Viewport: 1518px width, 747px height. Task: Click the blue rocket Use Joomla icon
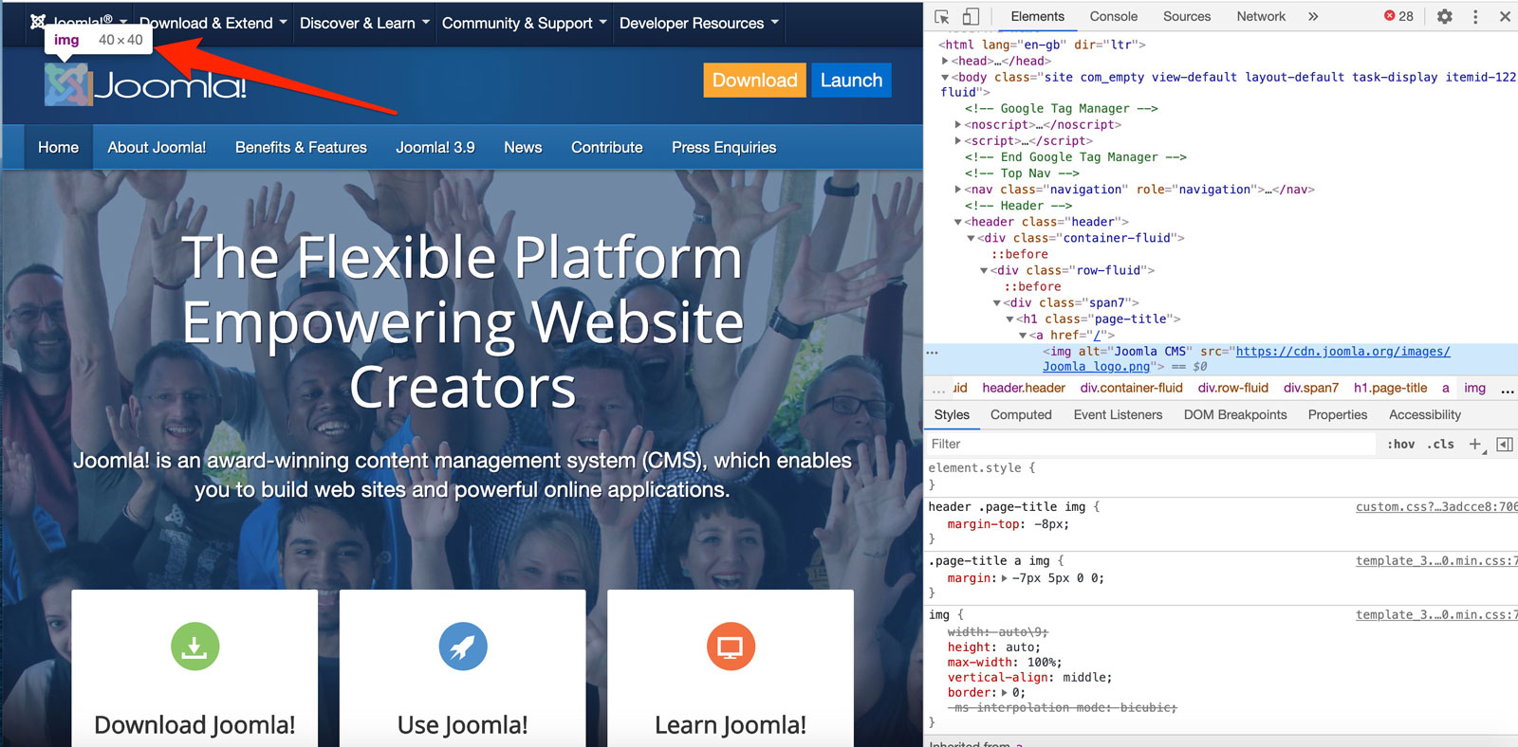tap(463, 647)
